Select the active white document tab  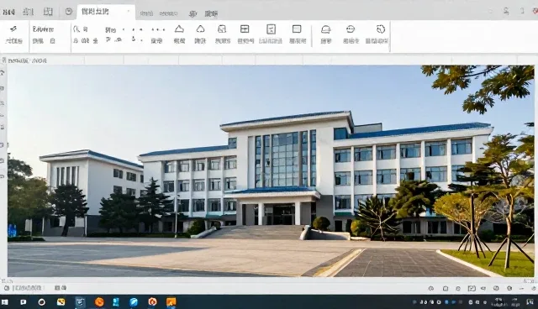pos(106,12)
